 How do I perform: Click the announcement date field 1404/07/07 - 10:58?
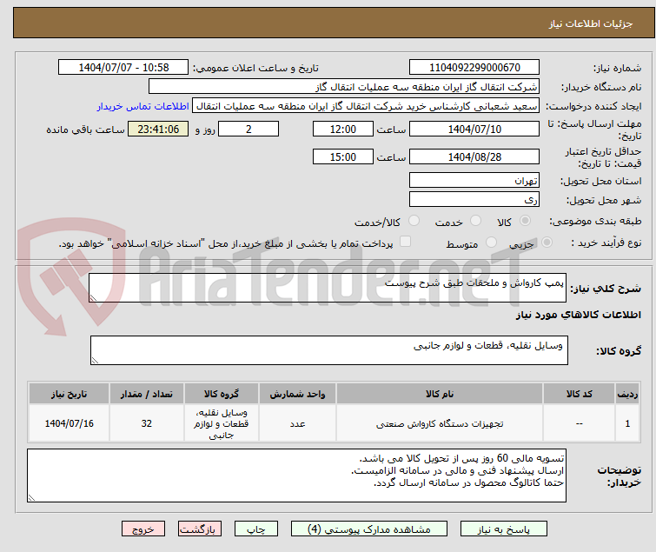coord(123,68)
